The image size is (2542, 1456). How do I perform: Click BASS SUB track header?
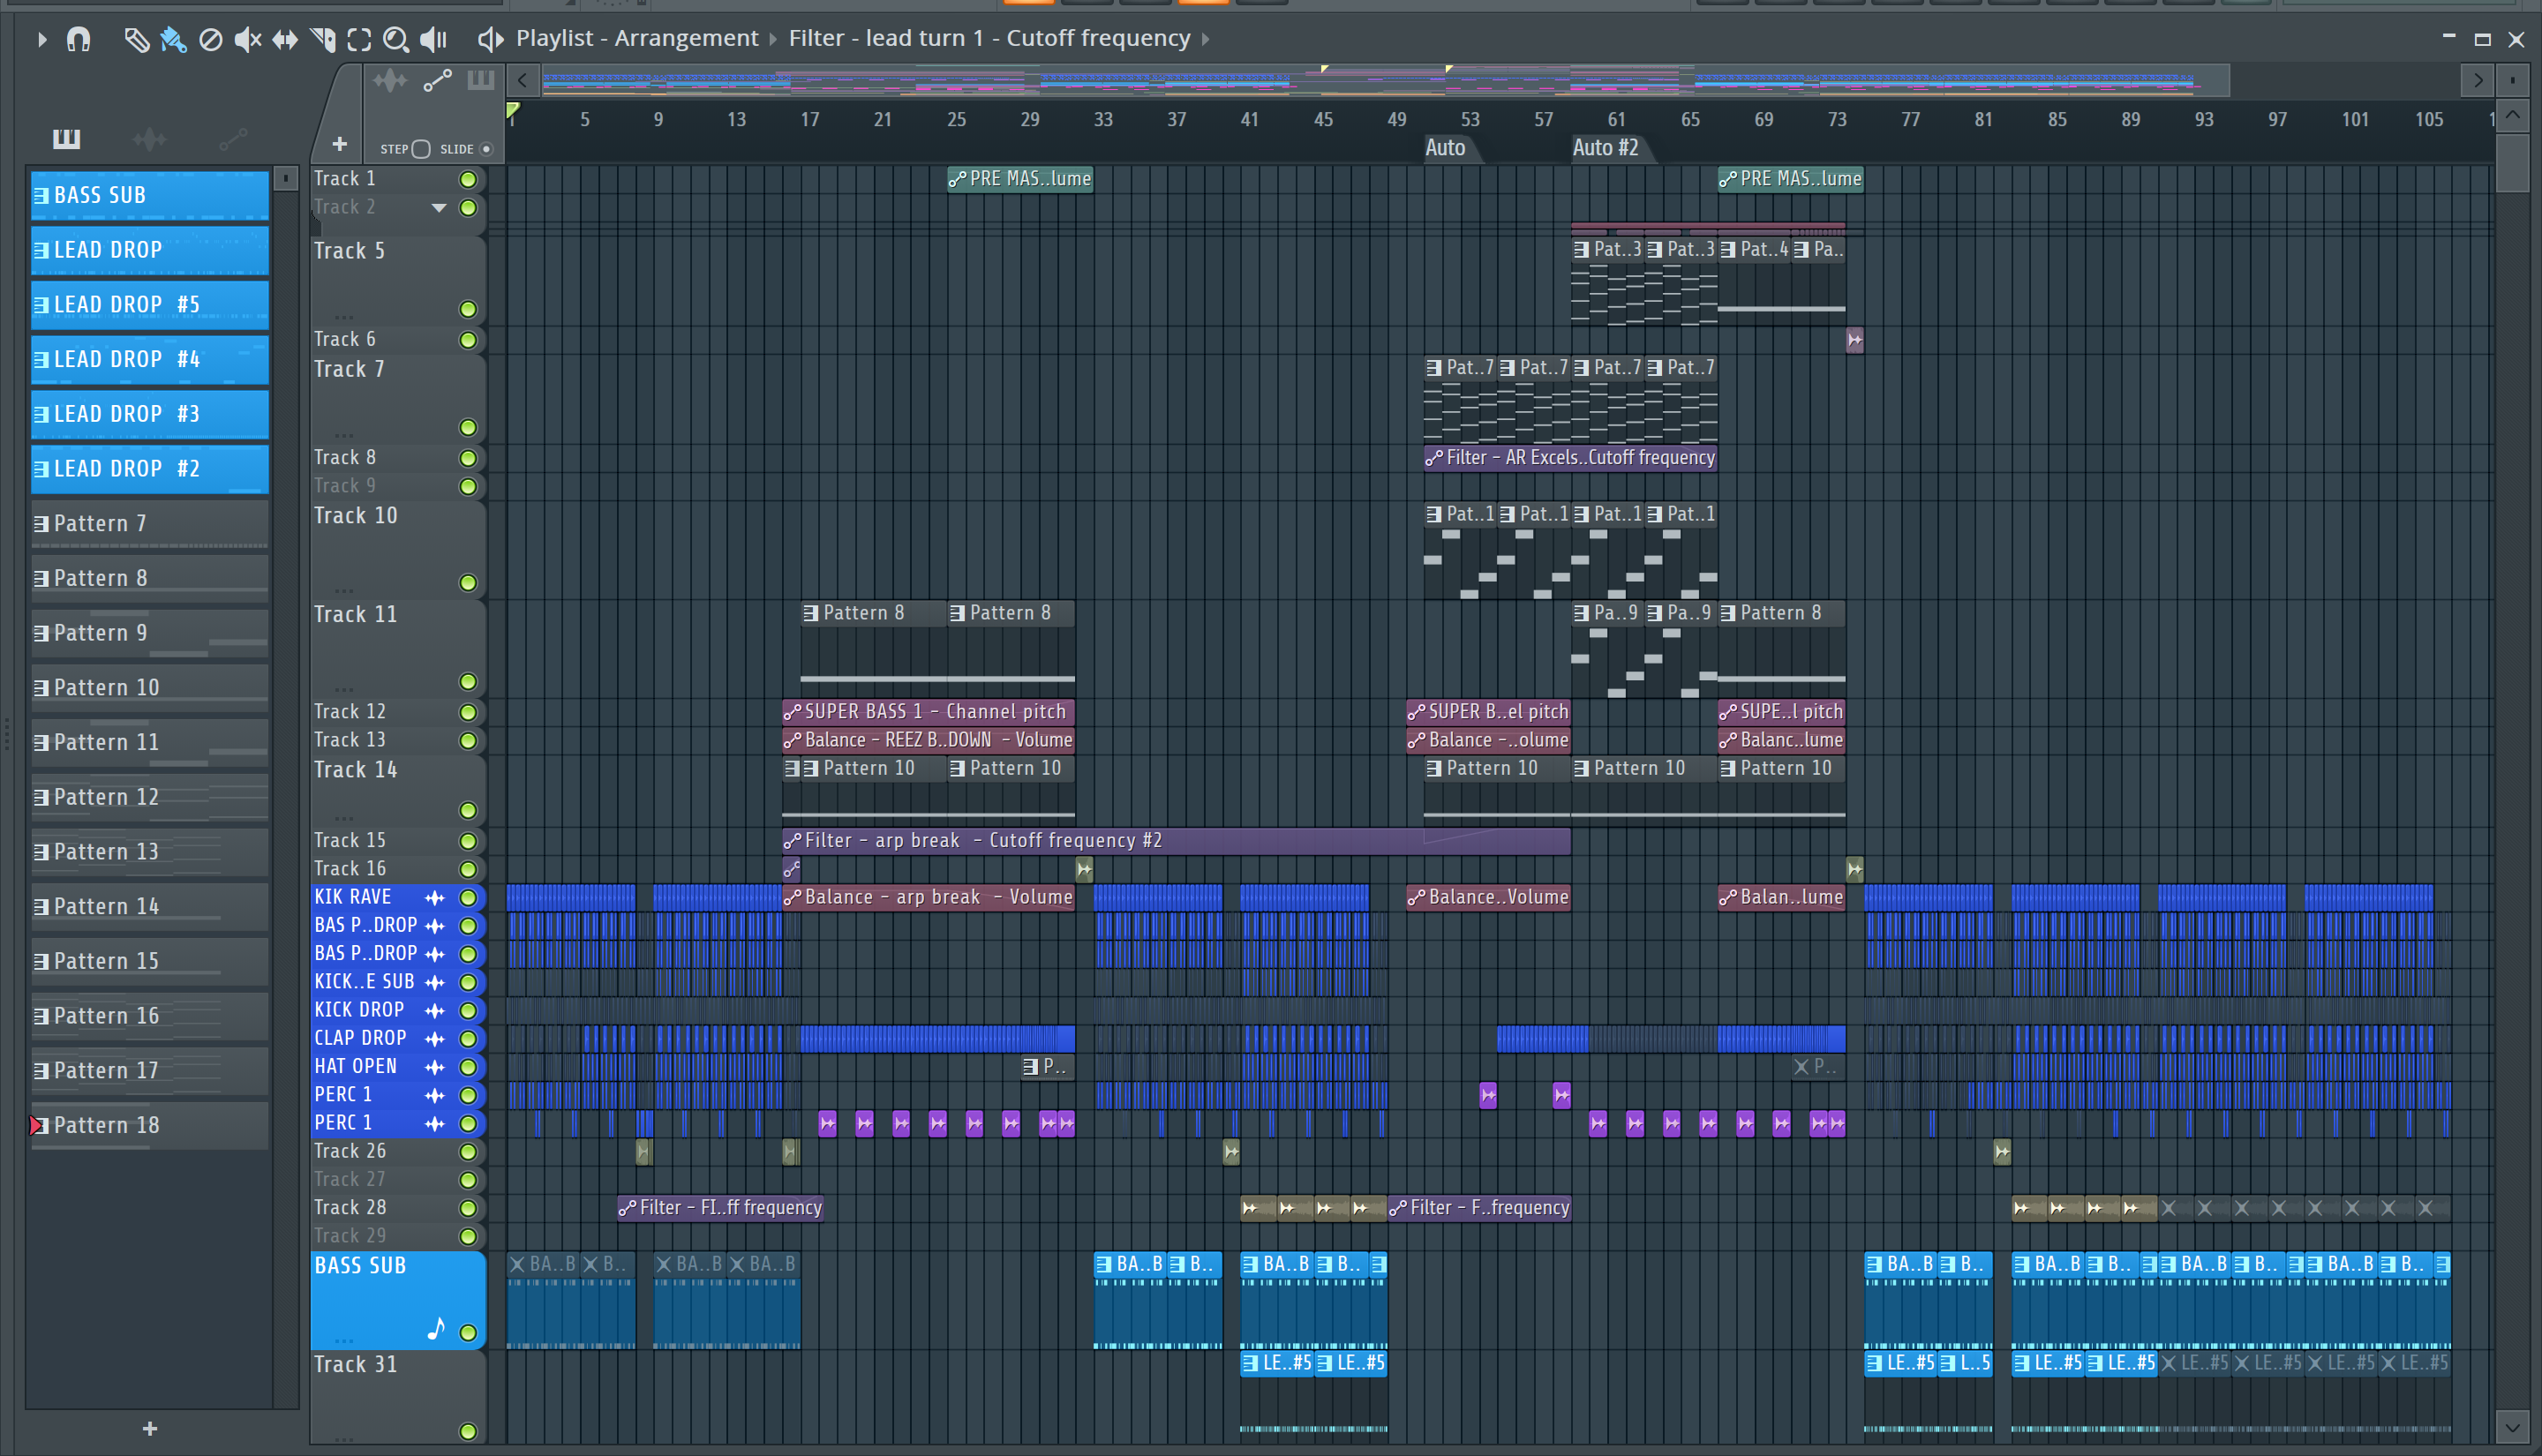(398, 1300)
